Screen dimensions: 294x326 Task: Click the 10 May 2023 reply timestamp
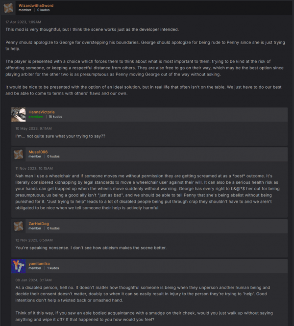[x=33, y=128]
